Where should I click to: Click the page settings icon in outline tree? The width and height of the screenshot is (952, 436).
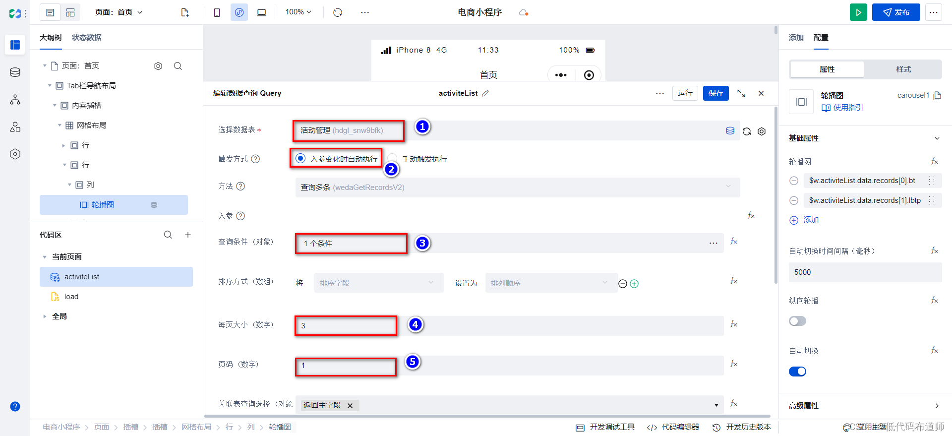point(158,66)
